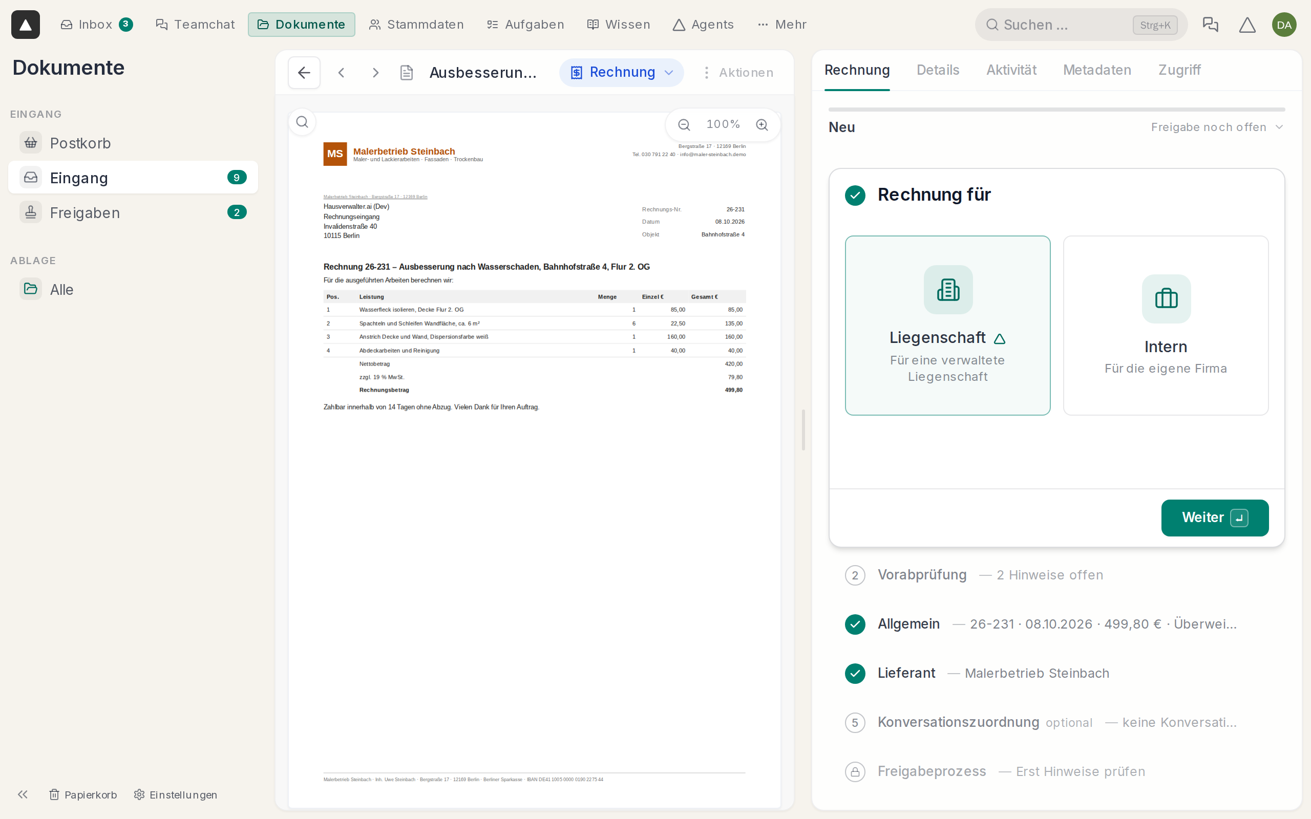
Task: Click the zoom out magnifier icon
Action: (x=684, y=124)
